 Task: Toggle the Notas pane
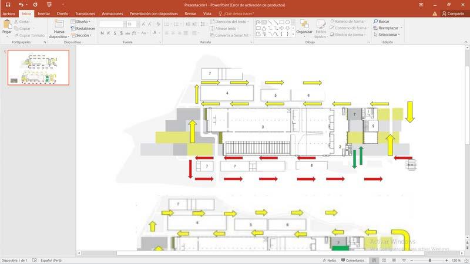point(329,260)
